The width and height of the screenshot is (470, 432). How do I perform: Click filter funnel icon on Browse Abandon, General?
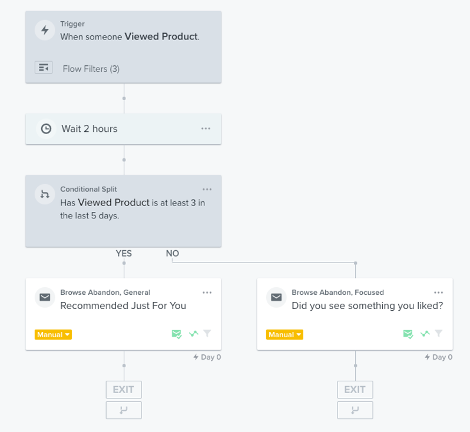207,334
